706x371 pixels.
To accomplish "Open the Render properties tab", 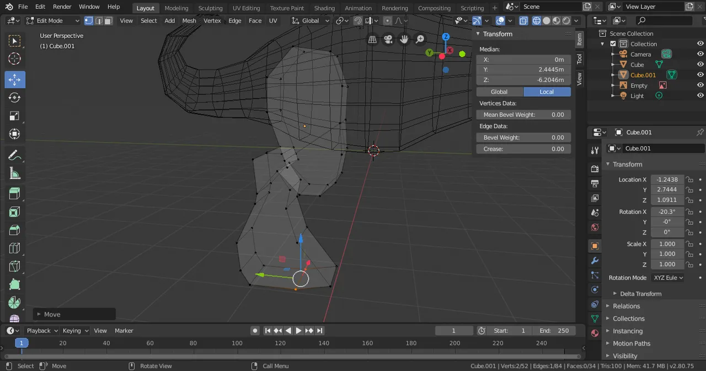I will 595,169.
